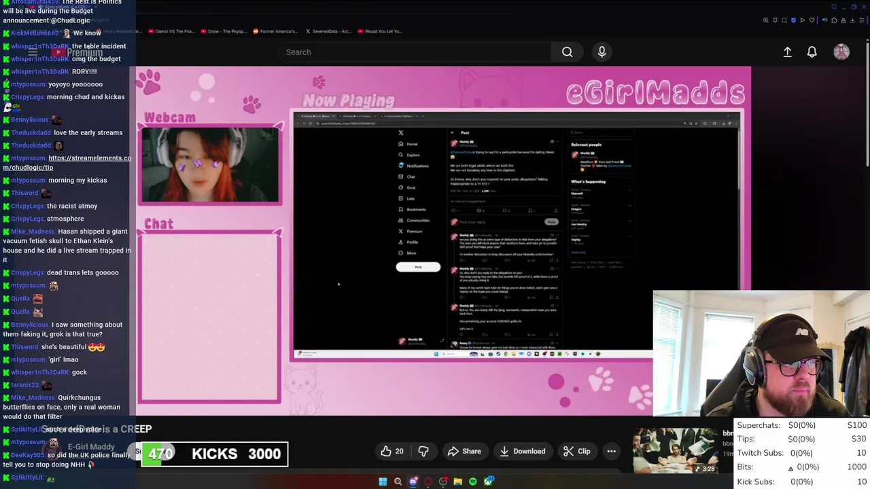Image resolution: width=870 pixels, height=489 pixels.
Task: Click the eGirlMadds webcam video frame
Action: pos(210,165)
